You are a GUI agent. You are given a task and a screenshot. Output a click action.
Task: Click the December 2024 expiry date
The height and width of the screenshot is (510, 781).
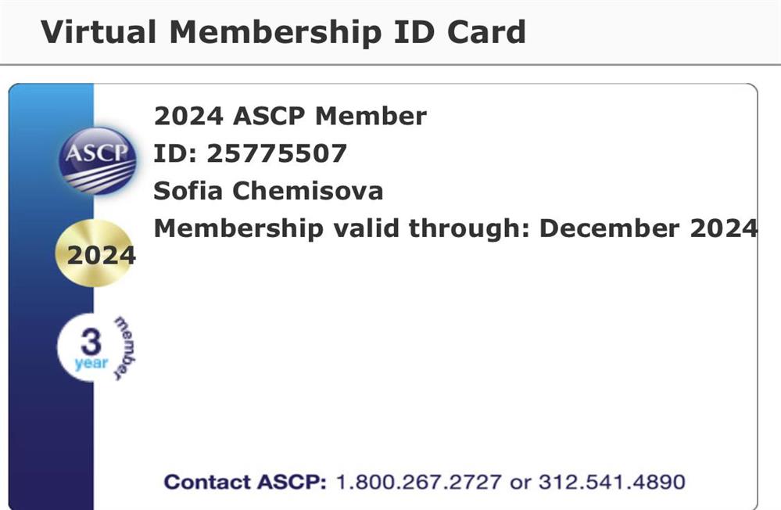pos(649,228)
